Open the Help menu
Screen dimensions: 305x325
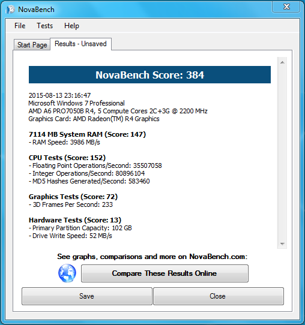(x=71, y=26)
